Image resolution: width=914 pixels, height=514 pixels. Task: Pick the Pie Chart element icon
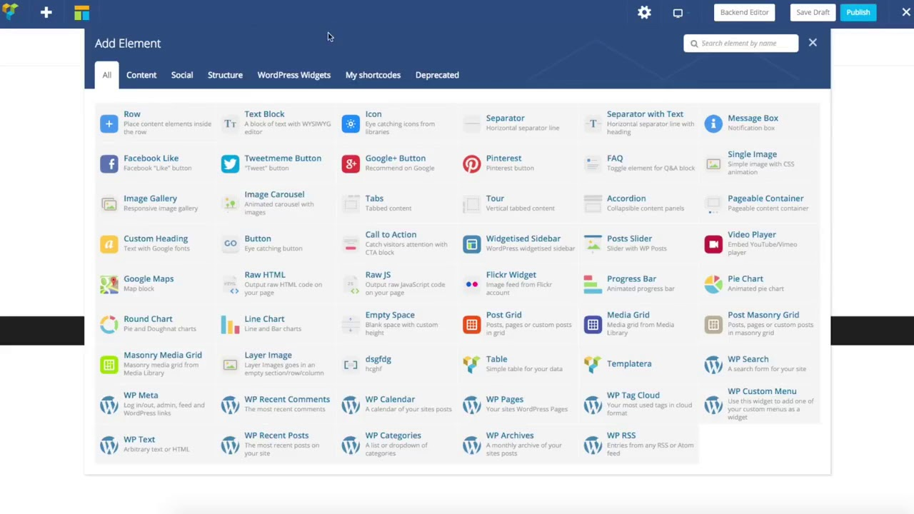coord(713,284)
